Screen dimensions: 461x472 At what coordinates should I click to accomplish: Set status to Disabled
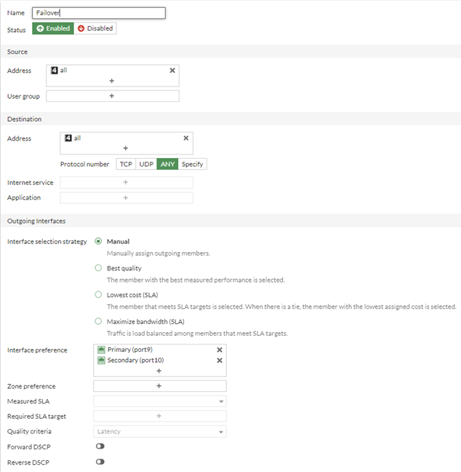tap(95, 28)
